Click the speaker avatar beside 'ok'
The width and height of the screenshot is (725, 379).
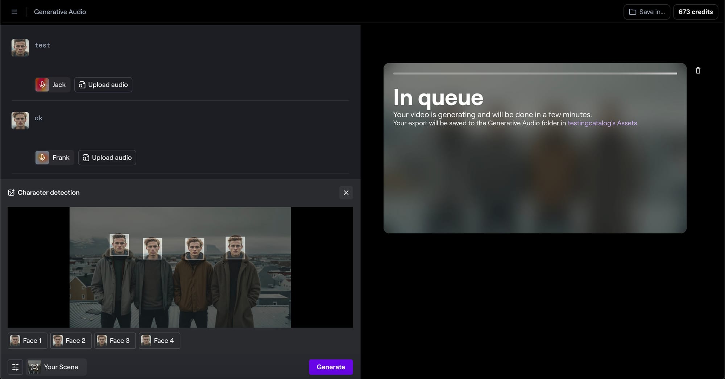coord(20,121)
